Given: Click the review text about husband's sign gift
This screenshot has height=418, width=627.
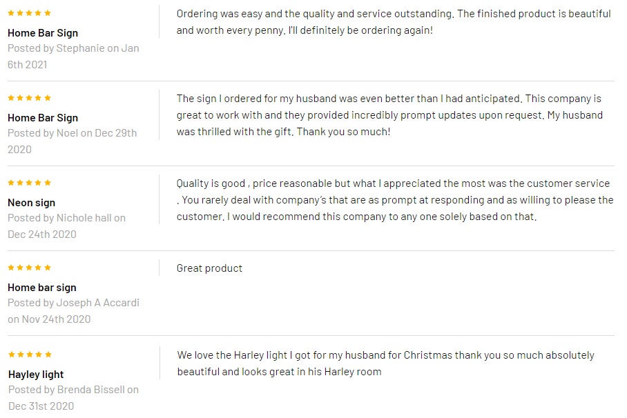Looking at the screenshot, I should tap(389, 115).
